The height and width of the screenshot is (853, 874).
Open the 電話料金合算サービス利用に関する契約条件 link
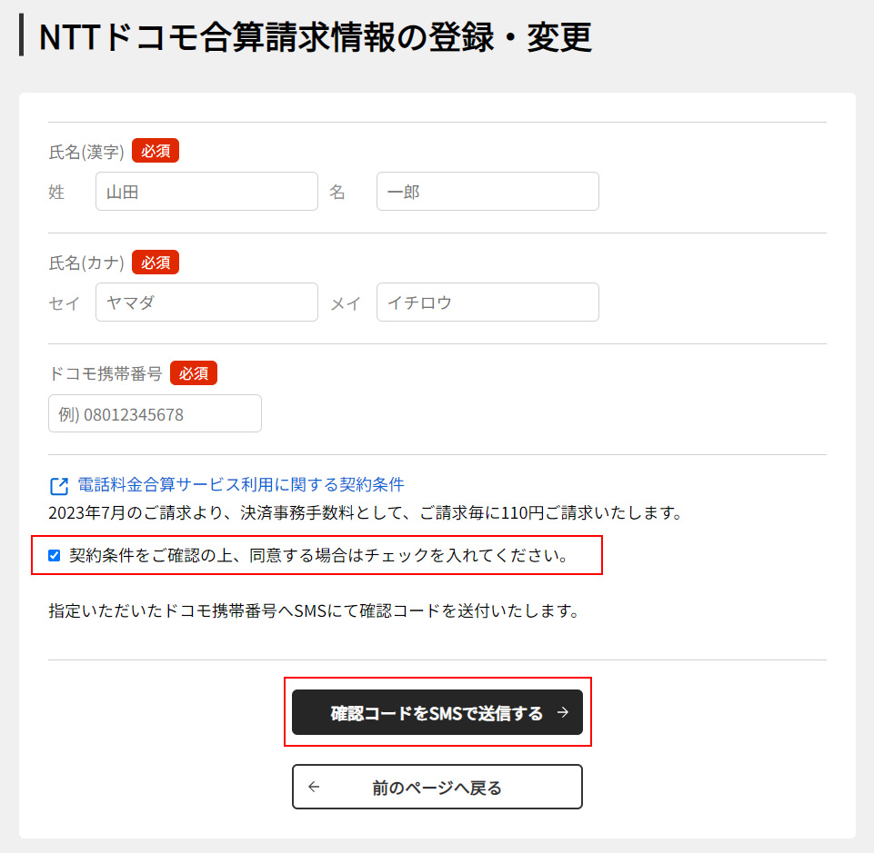(241, 484)
